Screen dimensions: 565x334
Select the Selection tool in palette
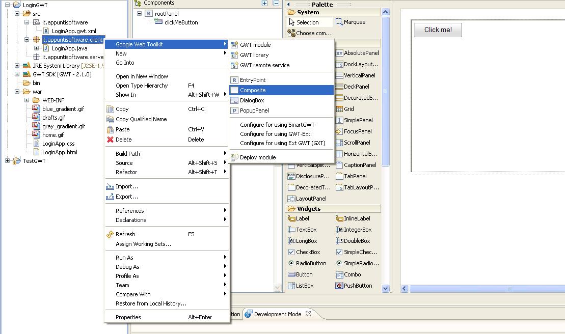(x=309, y=22)
